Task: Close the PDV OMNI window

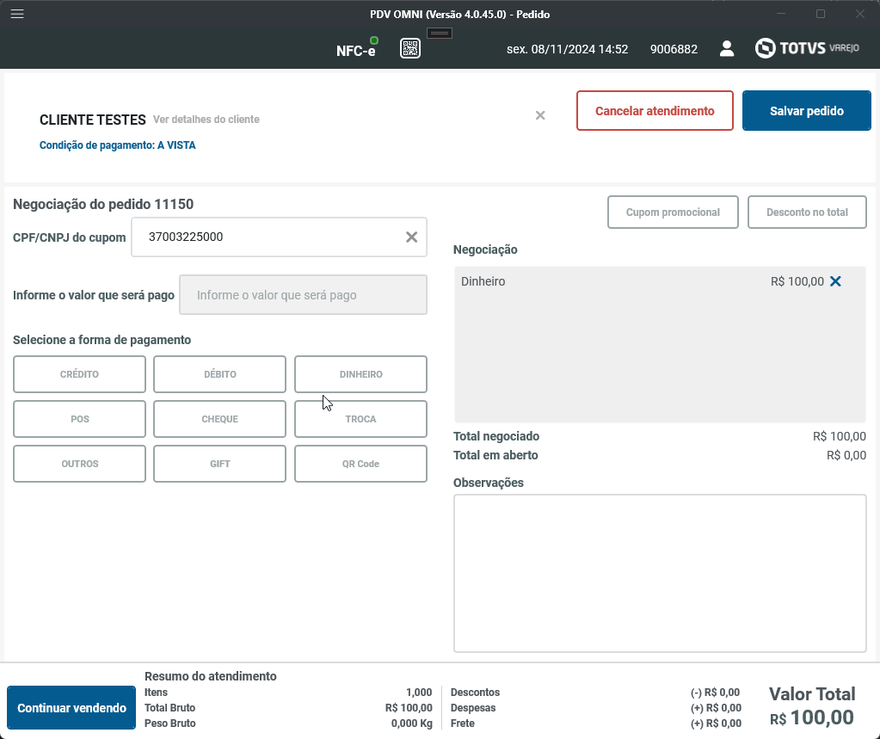Action: (x=860, y=14)
